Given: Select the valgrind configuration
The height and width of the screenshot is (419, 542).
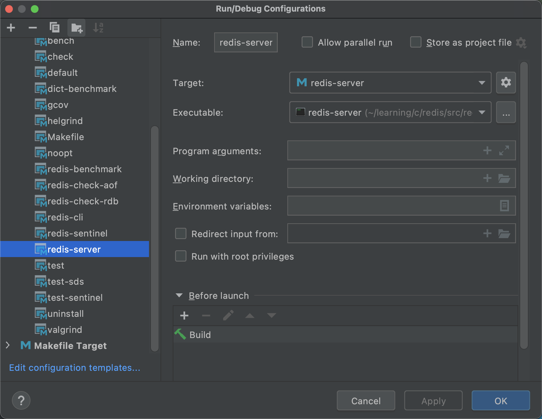Looking at the screenshot, I should (x=75, y=330).
